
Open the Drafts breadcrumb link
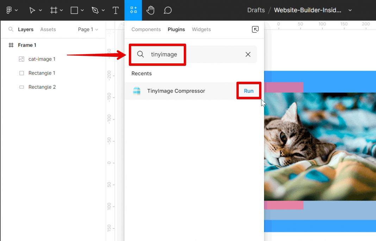pos(256,10)
